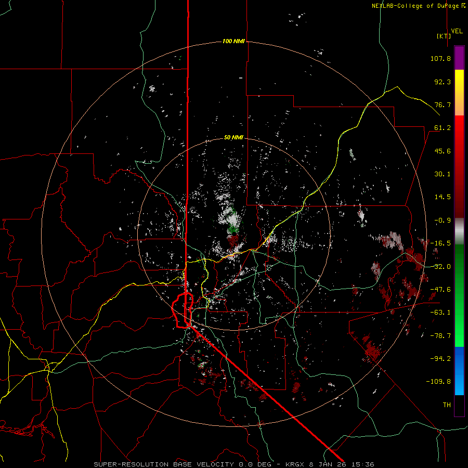Select the -109.8 velocity scale value
The image size is (468, 468).
click(x=438, y=382)
